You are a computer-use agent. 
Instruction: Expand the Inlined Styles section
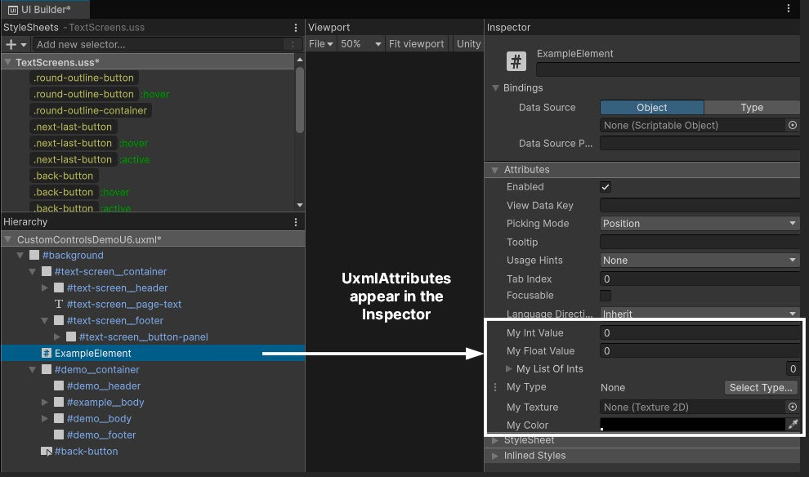(x=495, y=456)
